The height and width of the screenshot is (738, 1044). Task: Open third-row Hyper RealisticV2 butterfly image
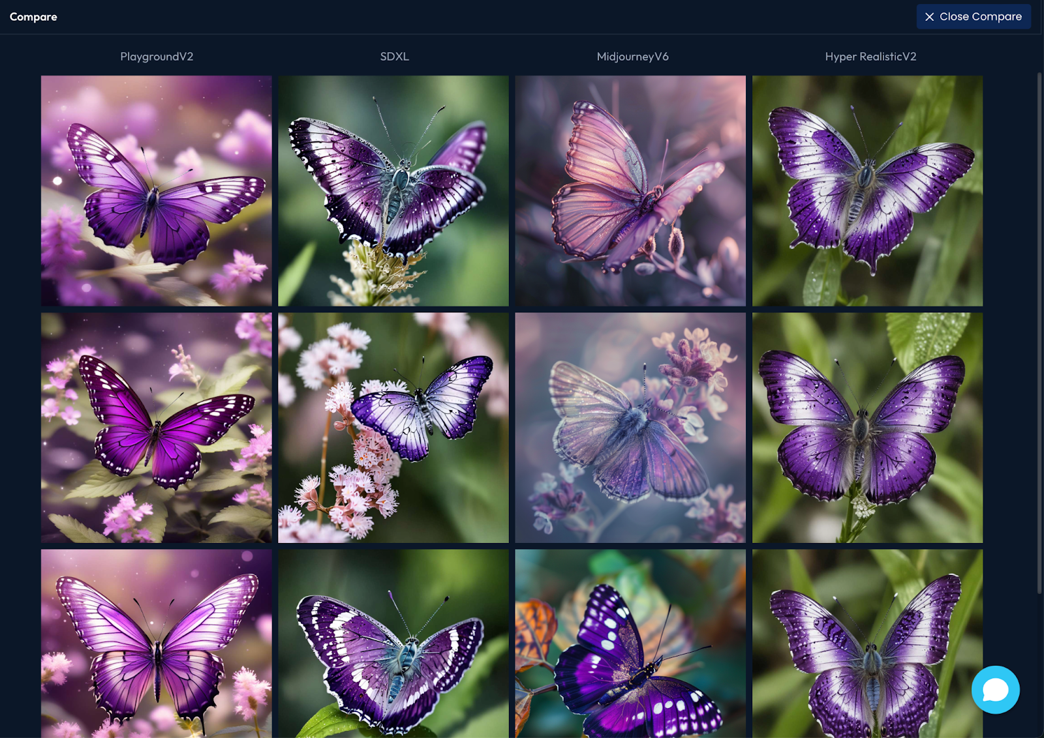click(x=868, y=643)
